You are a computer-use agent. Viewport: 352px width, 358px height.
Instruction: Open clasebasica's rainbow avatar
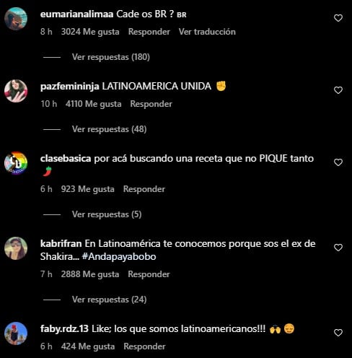16,163
